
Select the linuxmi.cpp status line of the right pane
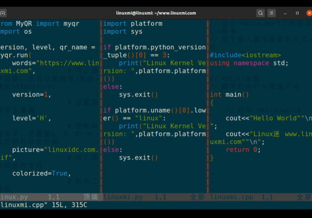tap(261, 197)
